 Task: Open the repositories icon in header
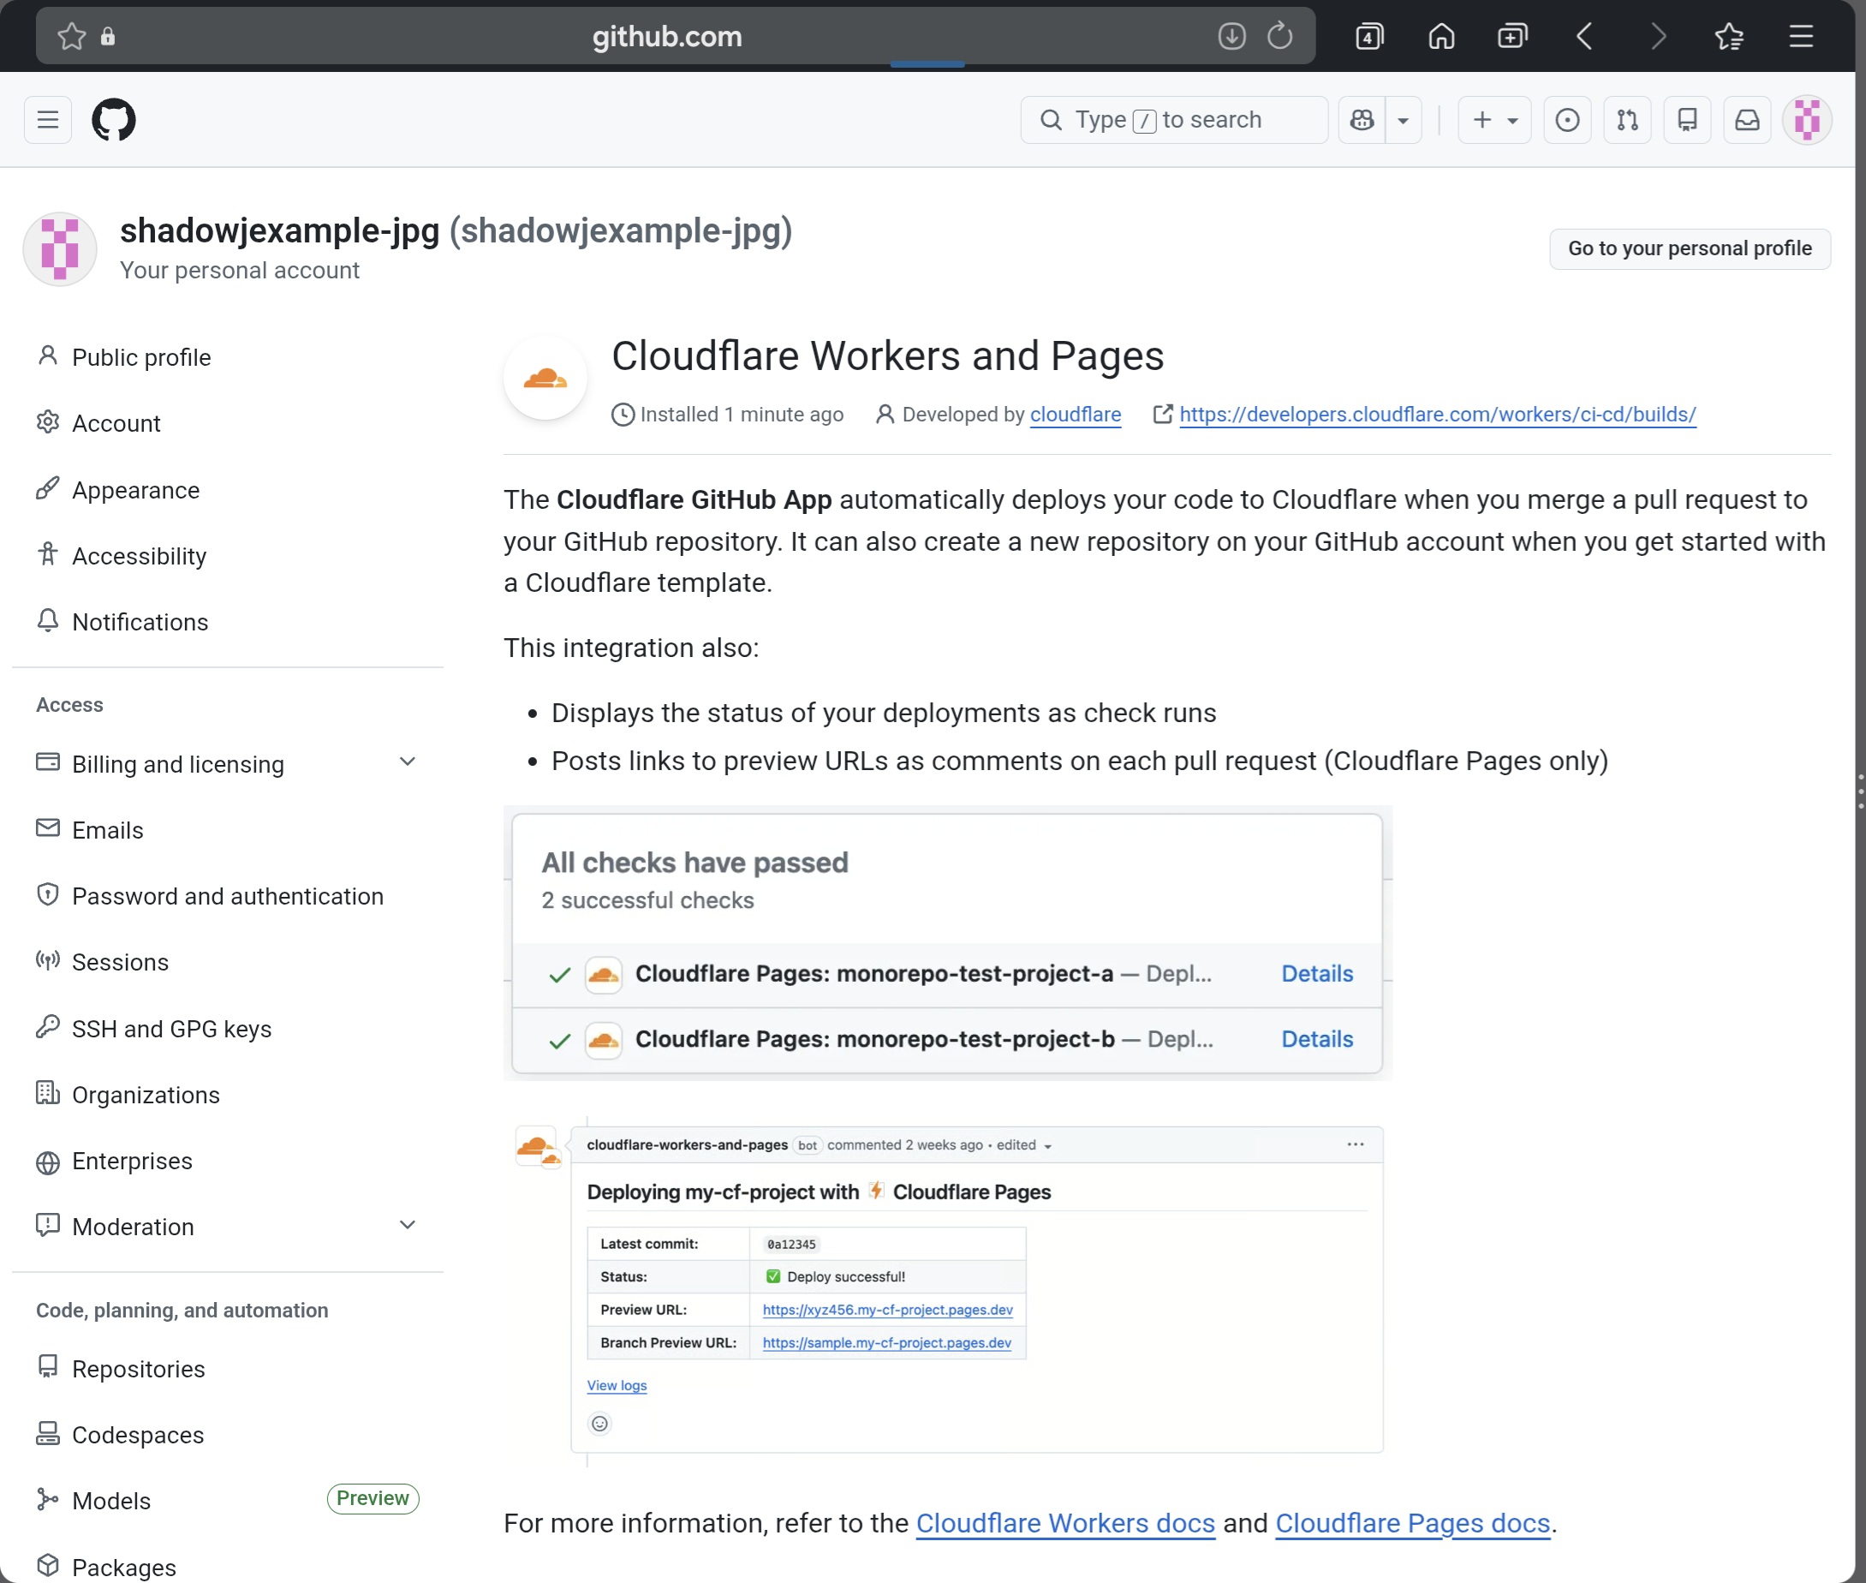(x=1688, y=119)
